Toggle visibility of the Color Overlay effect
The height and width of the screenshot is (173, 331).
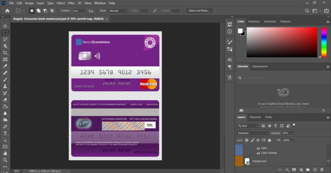click(258, 153)
